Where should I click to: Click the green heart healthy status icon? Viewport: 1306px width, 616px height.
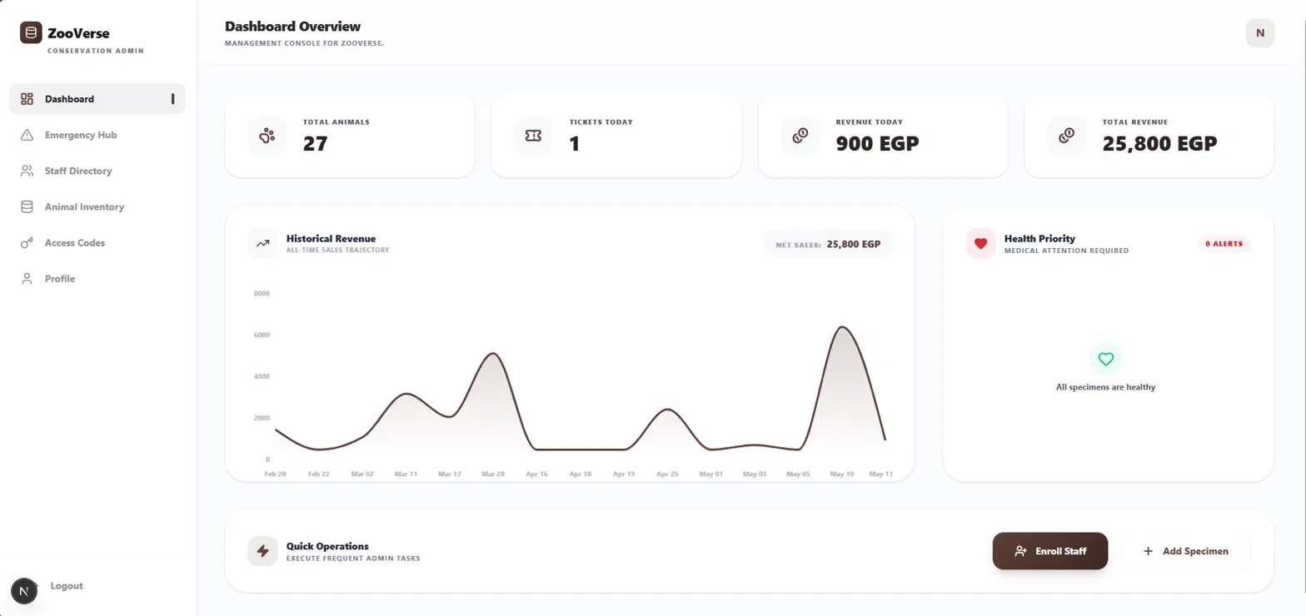(1105, 360)
